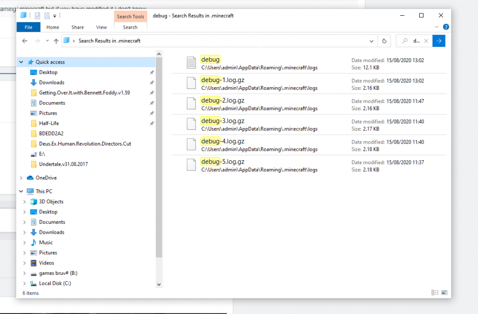Switch to large thumbnails view layout
This screenshot has width=478, height=314.
pos(444,293)
